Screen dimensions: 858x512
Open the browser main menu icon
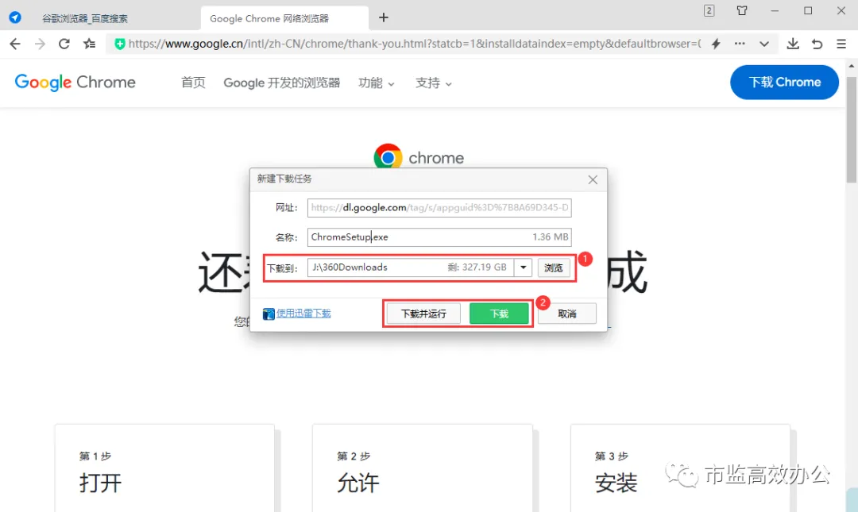tap(841, 44)
